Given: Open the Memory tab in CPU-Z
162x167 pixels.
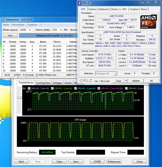Looking at the screenshot, I should [x=115, y=9].
